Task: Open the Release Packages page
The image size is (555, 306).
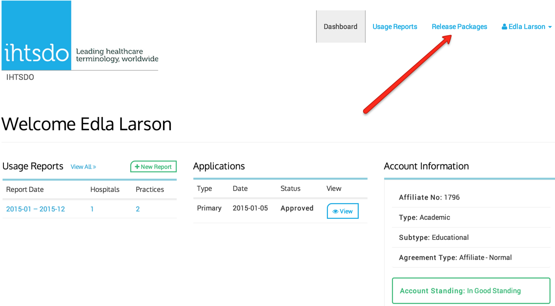Action: click(x=459, y=27)
